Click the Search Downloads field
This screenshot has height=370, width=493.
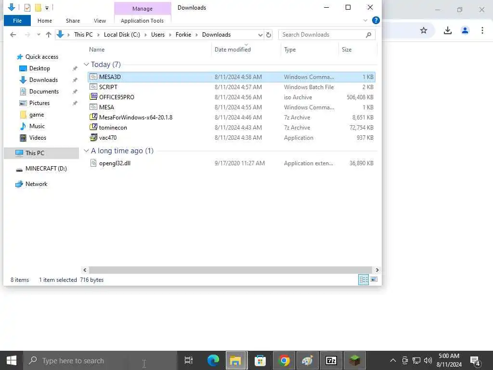pyautogui.click(x=326, y=35)
